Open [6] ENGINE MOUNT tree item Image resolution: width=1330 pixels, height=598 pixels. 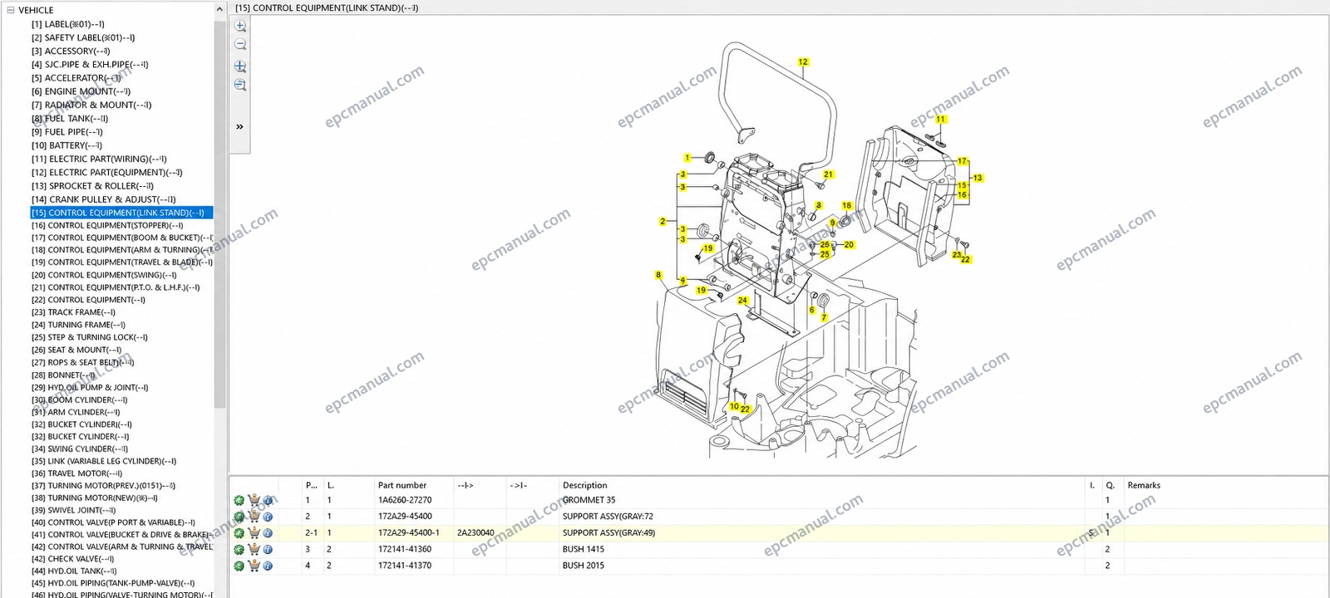click(81, 91)
